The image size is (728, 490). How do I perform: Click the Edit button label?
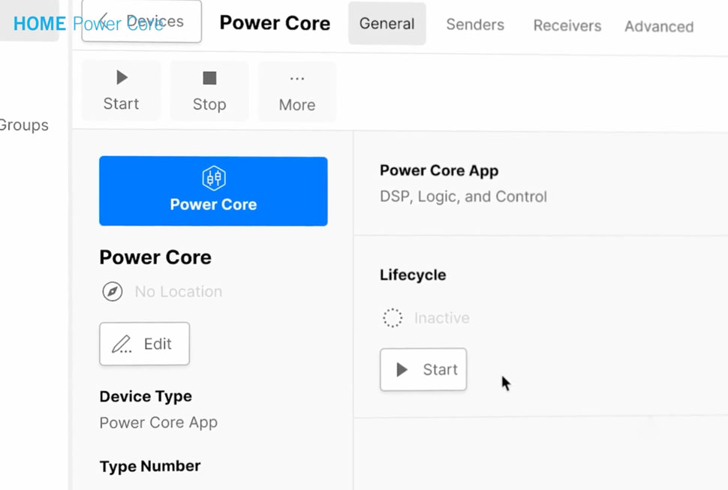(x=158, y=344)
